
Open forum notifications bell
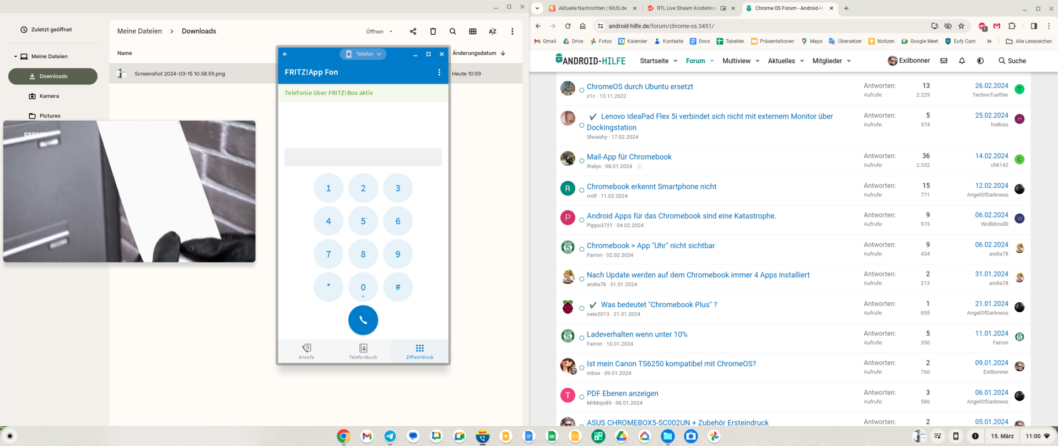click(x=962, y=61)
